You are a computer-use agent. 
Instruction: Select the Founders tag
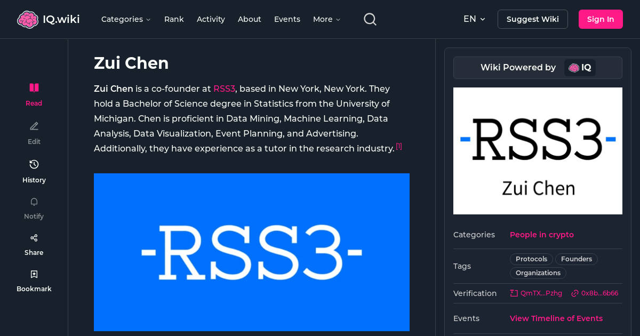[x=576, y=259]
